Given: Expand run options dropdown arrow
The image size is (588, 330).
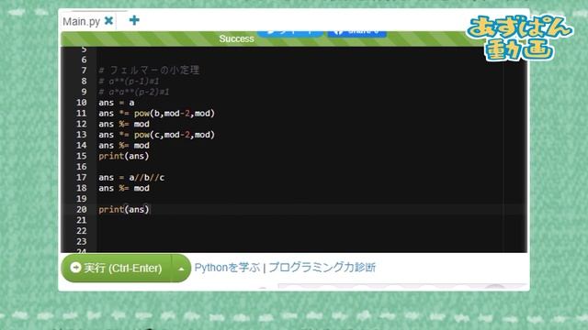Looking at the screenshot, I should (181, 269).
